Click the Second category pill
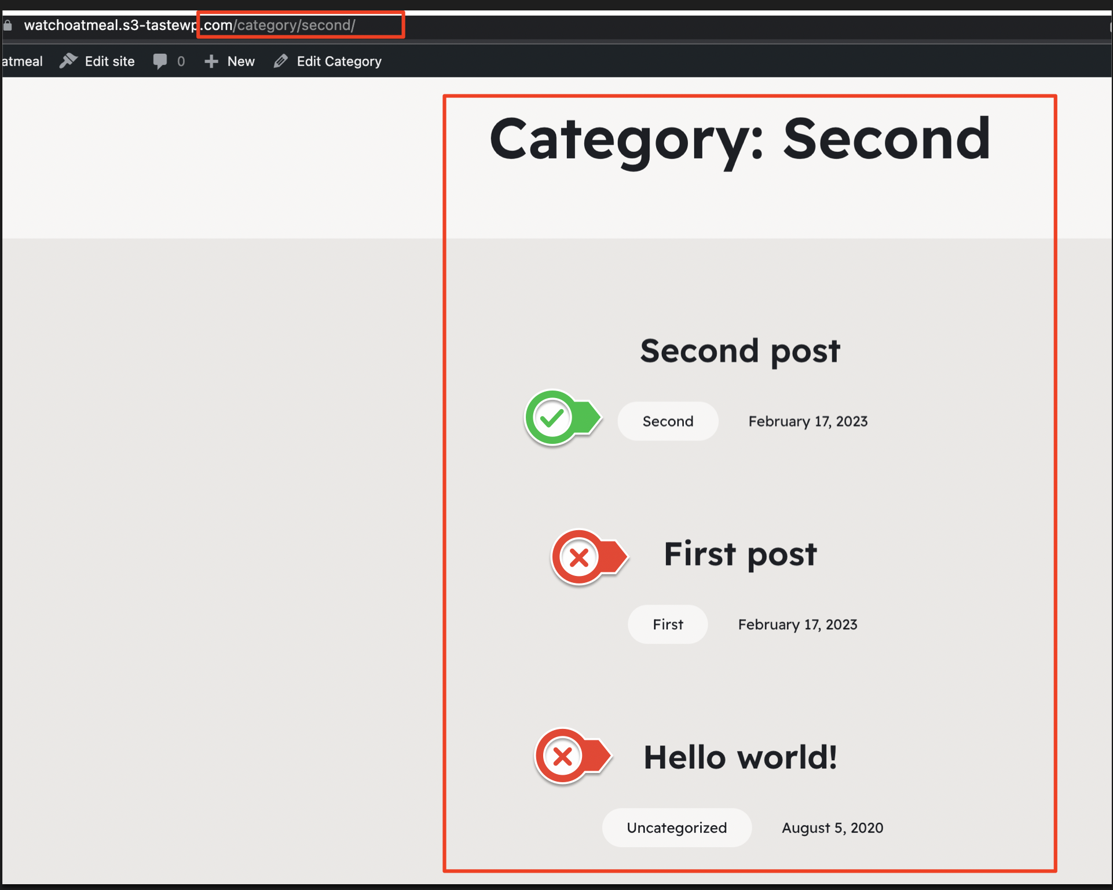 tap(667, 421)
